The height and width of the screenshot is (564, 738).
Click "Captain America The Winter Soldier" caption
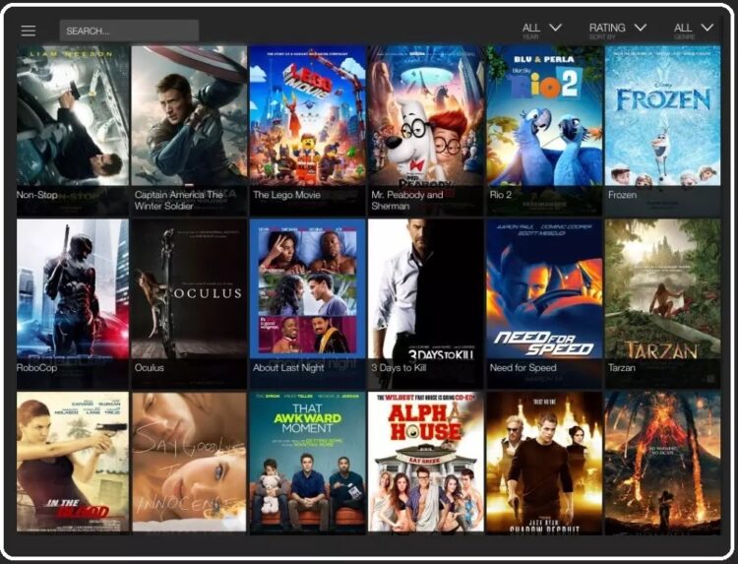pos(179,201)
